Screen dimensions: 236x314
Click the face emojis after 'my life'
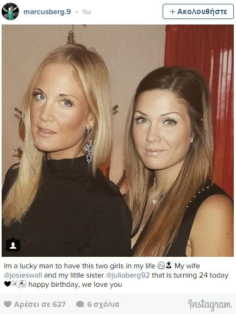click(x=165, y=266)
